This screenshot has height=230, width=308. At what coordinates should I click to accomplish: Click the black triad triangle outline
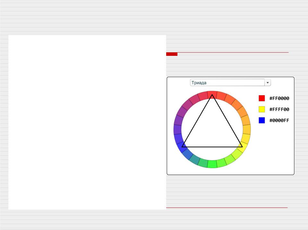(212, 147)
